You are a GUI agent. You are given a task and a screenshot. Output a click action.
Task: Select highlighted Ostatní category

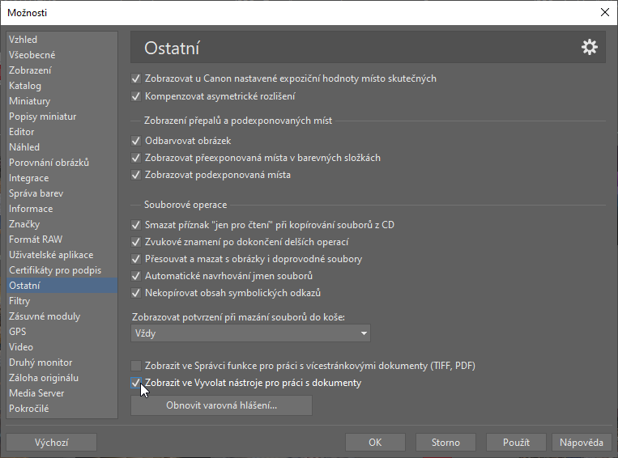tap(62, 286)
